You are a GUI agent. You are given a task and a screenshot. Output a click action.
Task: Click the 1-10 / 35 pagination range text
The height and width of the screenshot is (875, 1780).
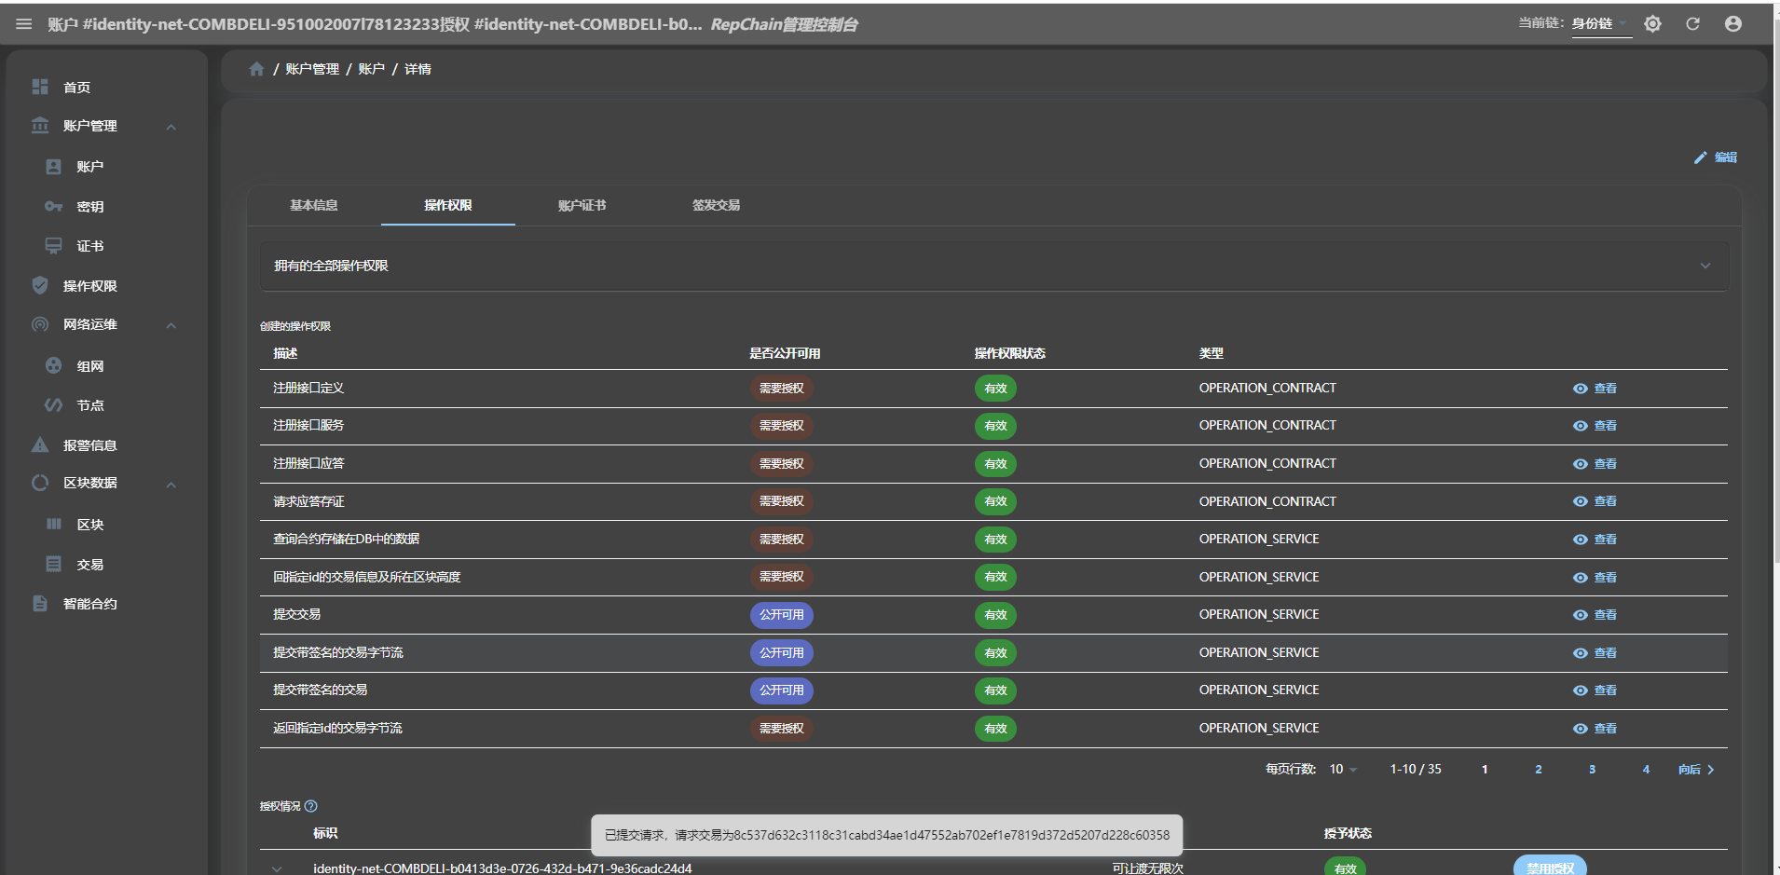(x=1416, y=769)
